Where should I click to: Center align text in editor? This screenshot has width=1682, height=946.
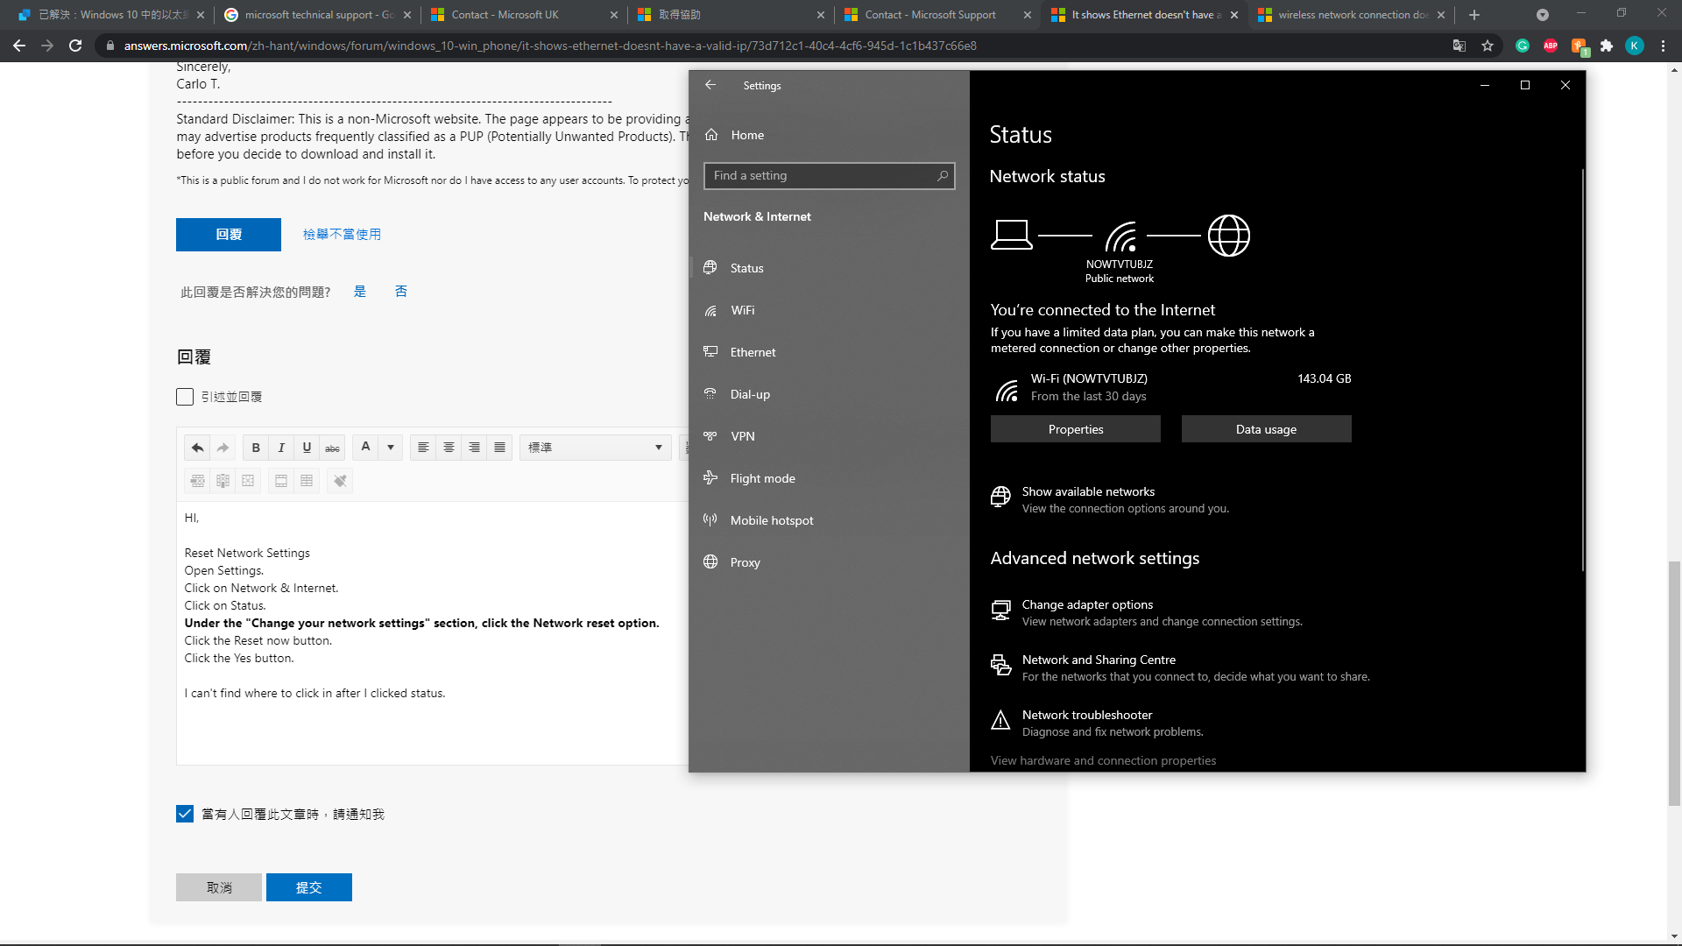(449, 448)
